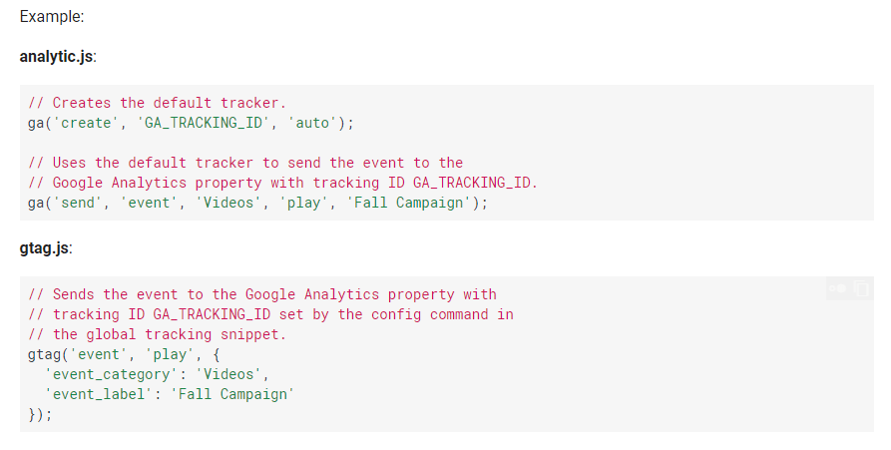Viewport: 891px width, 450px height.
Task: Click the 'event_label' key in gtag block
Action: pos(99,394)
